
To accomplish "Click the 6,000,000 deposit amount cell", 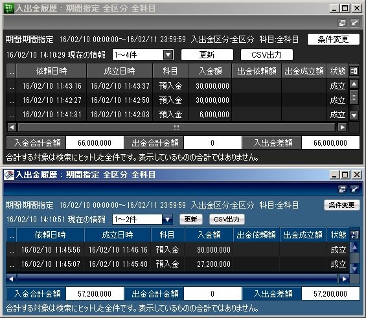I will pyautogui.click(x=210, y=115).
